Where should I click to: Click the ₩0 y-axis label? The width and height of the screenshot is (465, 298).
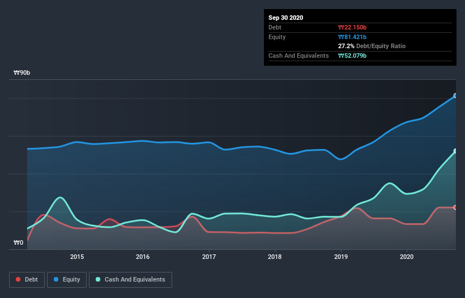pos(18,242)
